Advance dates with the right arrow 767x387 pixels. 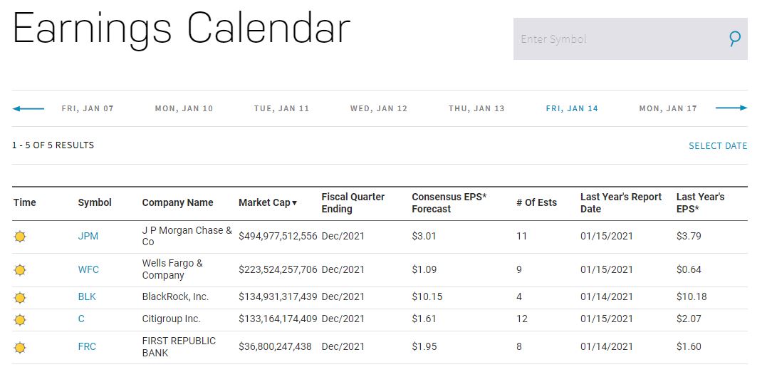pyautogui.click(x=731, y=108)
